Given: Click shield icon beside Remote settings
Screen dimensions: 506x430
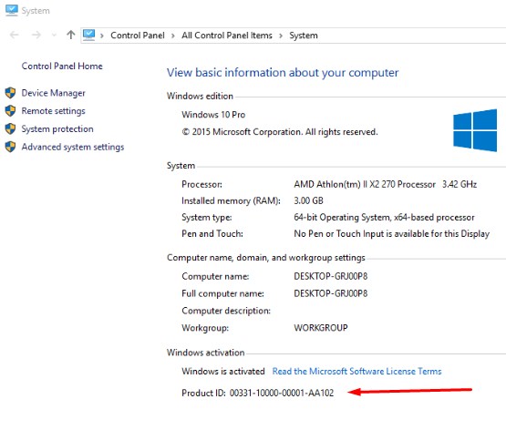Looking at the screenshot, I should pyautogui.click(x=10, y=111).
